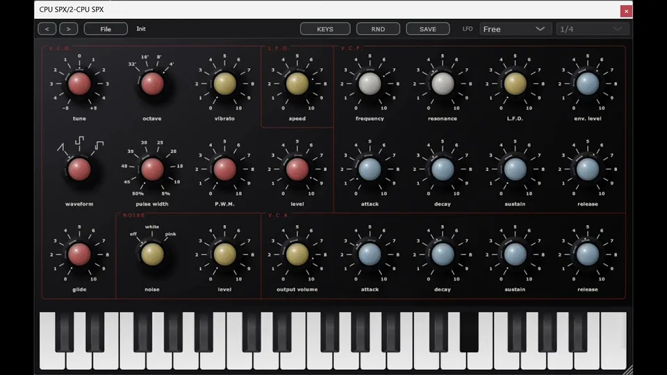This screenshot has height=375, width=667.
Task: Click the 4' octave marking
Action: click(172, 64)
